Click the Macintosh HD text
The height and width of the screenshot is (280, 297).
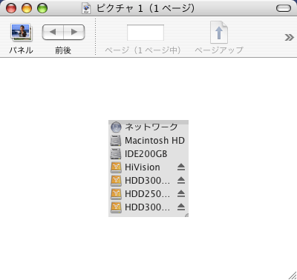coord(154,141)
